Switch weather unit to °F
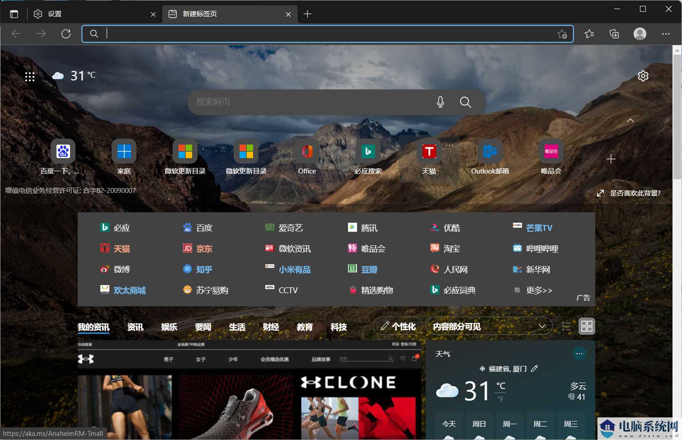Viewport: 682px width, 440px height. pos(501,399)
